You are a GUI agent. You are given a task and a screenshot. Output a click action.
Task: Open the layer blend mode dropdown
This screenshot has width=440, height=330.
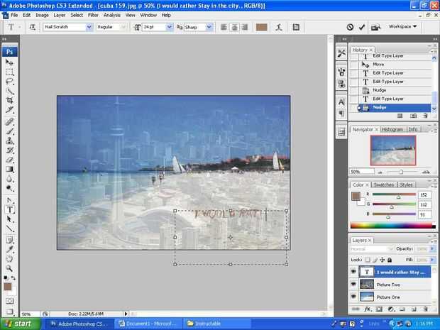(x=372, y=249)
